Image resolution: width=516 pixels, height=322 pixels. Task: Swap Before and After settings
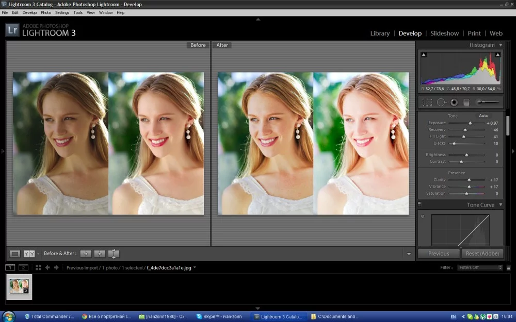[114, 253]
